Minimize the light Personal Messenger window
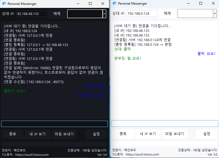This screenshot has width=219, height=158. (188, 3)
